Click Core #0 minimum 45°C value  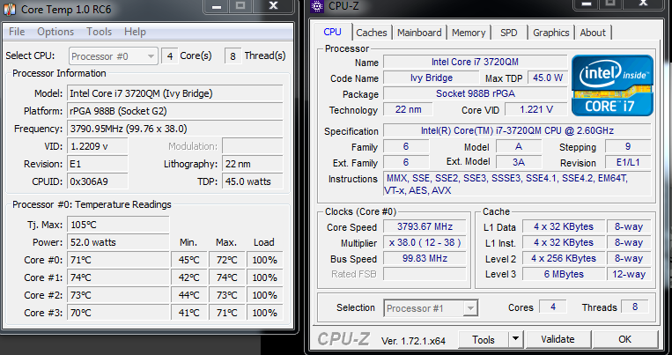pyautogui.click(x=189, y=260)
